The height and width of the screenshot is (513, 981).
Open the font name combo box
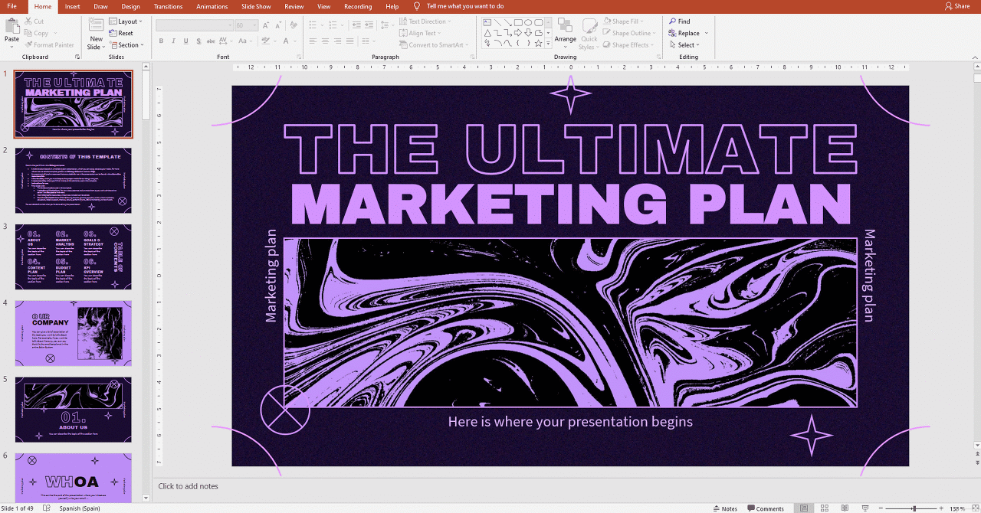coord(195,25)
